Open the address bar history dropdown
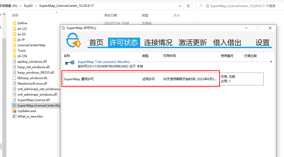This screenshot has height=157, width=284. 180,6
